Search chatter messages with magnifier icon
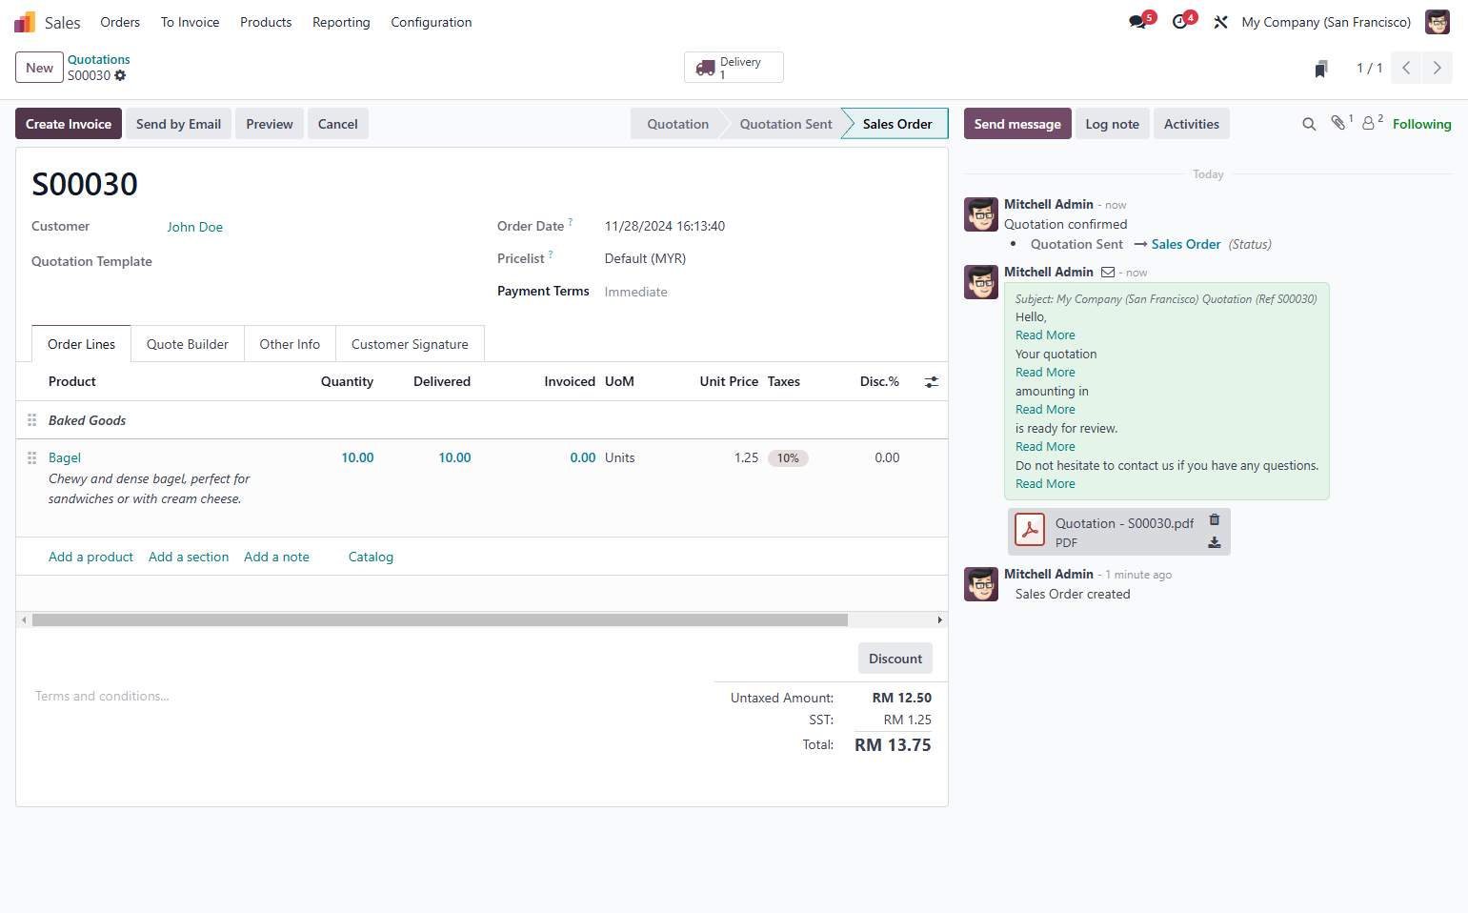Viewport: 1468px width, 913px height. pyautogui.click(x=1309, y=124)
